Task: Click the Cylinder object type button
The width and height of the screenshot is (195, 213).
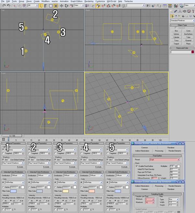Action: (x=176, y=37)
